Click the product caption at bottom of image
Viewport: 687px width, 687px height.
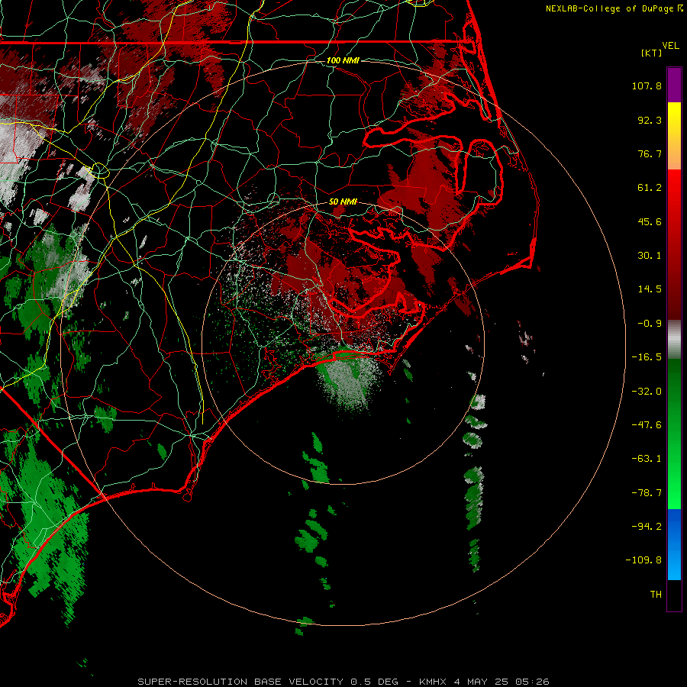tap(343, 682)
